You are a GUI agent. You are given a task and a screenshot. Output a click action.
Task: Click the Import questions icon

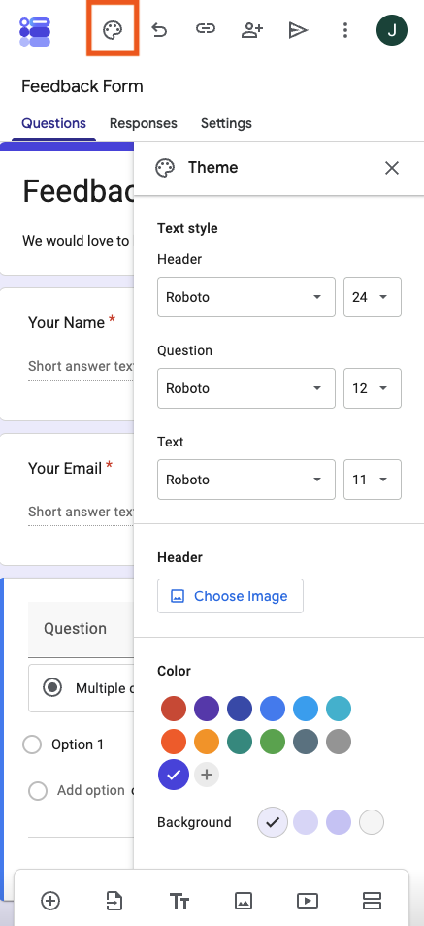point(114,901)
